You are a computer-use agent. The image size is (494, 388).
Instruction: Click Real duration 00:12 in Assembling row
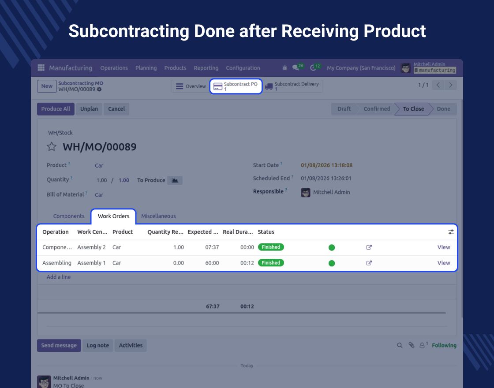tap(247, 263)
